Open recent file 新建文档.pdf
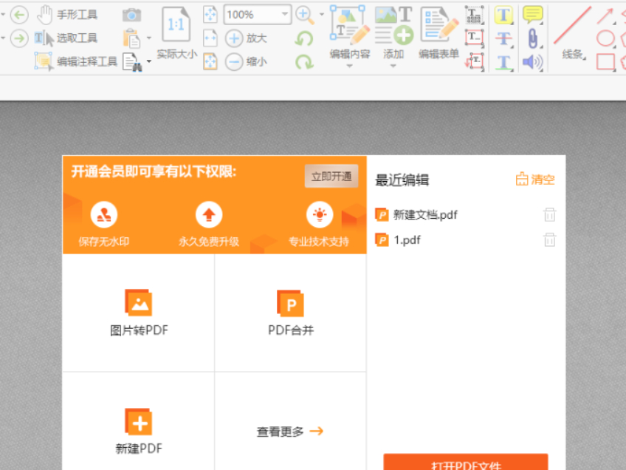The image size is (626, 470). pyautogui.click(x=416, y=215)
